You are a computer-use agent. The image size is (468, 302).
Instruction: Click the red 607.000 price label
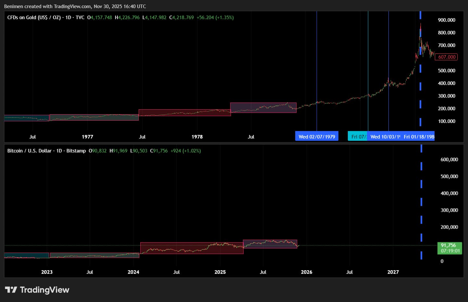[x=446, y=57]
